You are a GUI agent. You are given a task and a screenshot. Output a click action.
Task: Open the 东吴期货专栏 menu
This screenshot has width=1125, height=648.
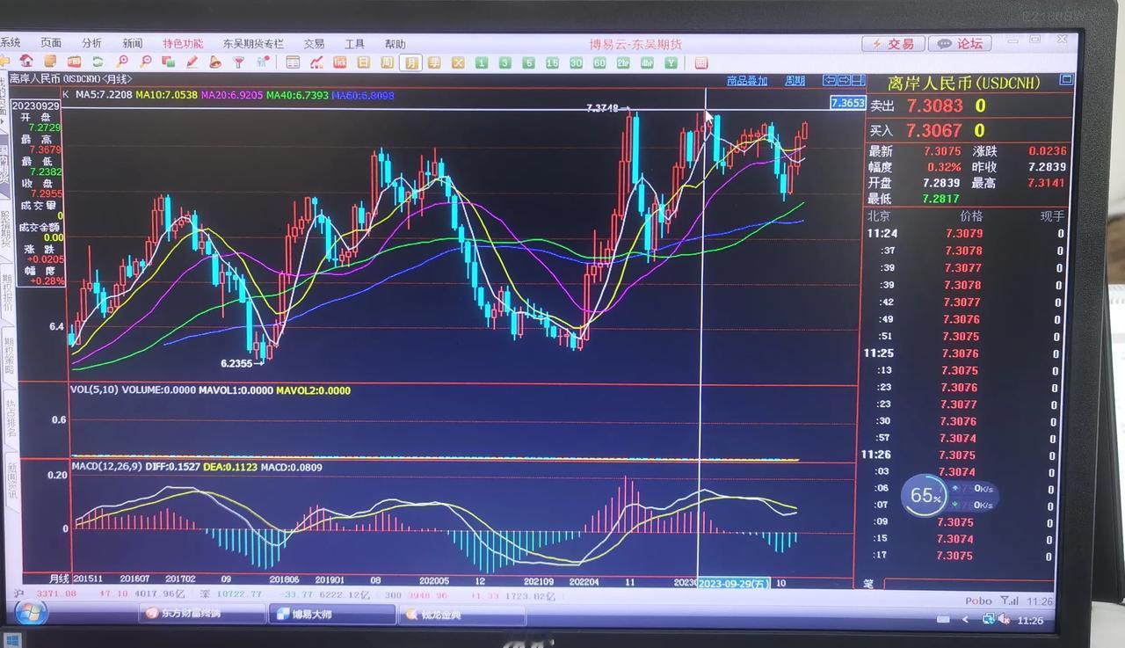253,43
